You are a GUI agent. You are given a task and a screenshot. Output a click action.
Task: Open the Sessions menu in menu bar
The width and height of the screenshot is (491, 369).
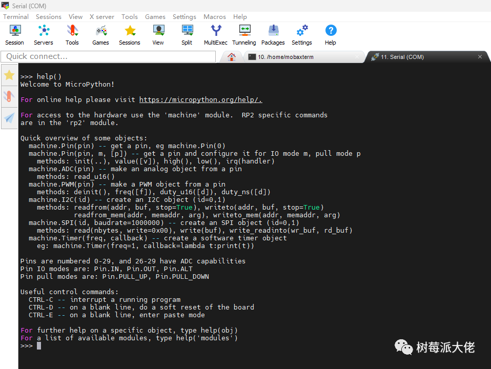(x=49, y=16)
